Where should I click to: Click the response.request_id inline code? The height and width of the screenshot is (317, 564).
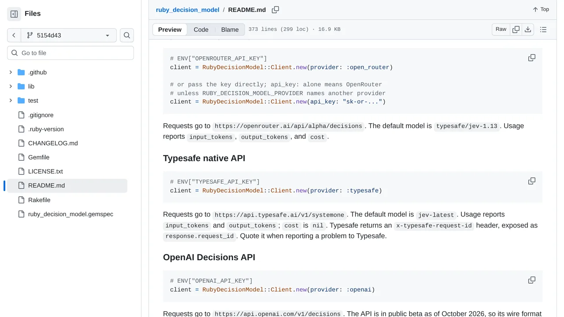(x=200, y=236)
